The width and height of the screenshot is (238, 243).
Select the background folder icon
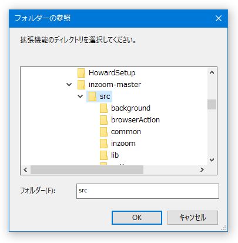[x=103, y=108]
